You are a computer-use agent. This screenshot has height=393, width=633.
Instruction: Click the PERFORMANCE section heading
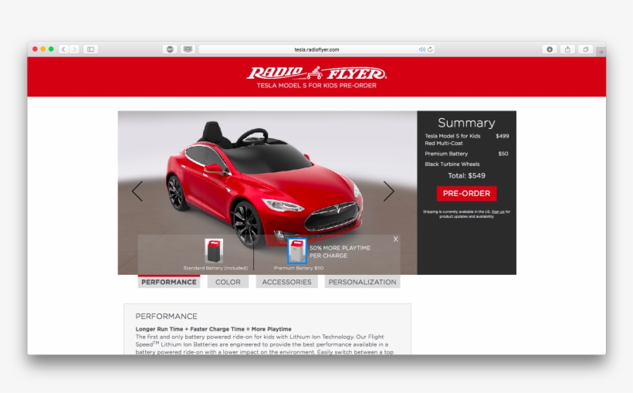(x=166, y=317)
